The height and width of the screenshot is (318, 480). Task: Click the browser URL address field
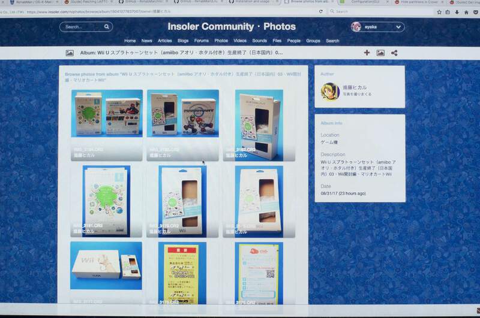pyautogui.click(x=172, y=12)
